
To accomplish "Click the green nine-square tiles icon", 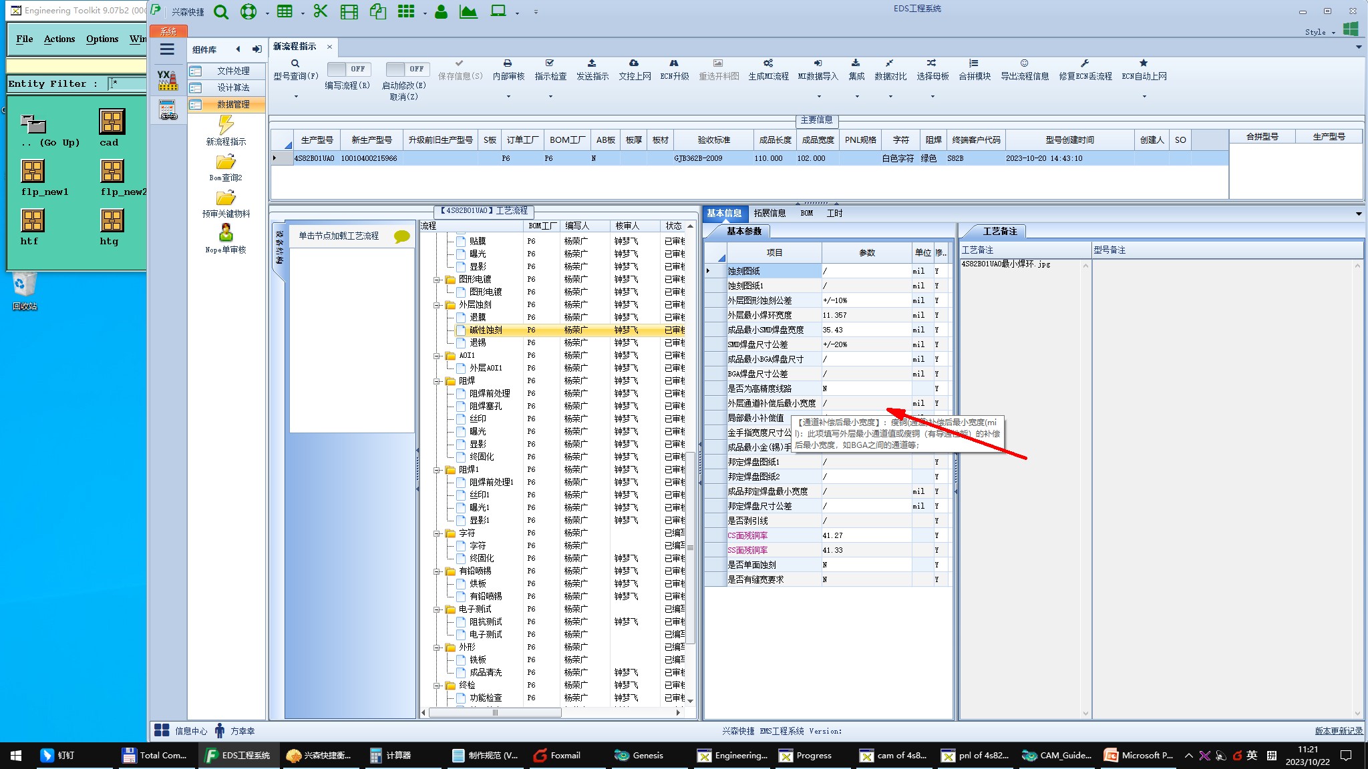I will (x=406, y=11).
